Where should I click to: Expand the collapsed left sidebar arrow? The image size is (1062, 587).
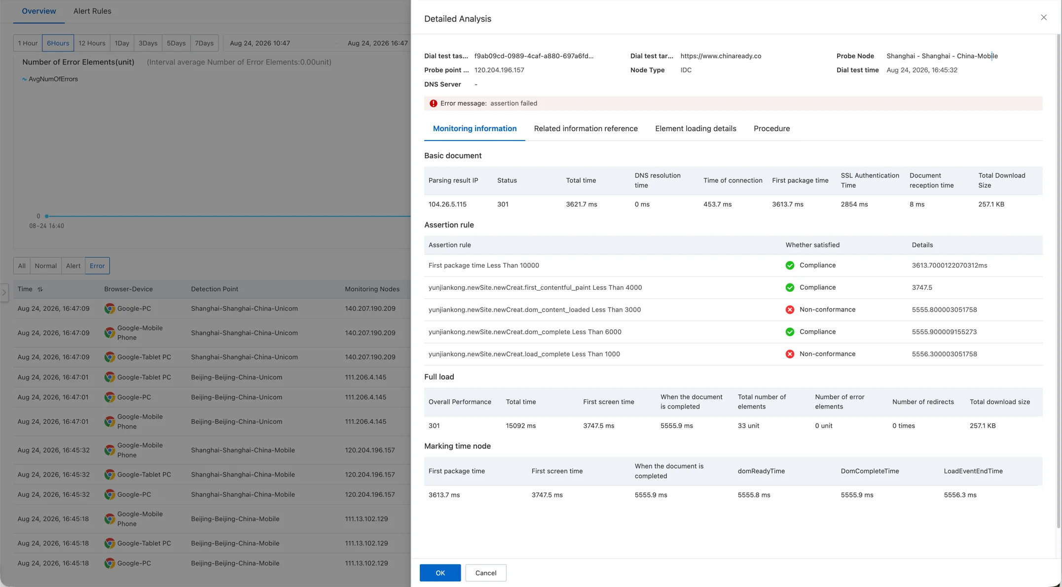click(x=4, y=293)
